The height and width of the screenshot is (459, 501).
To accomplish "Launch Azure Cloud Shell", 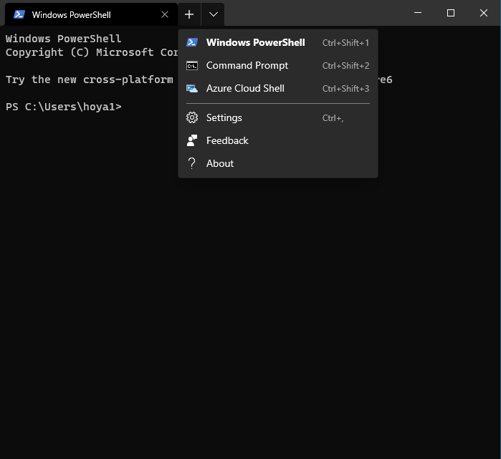I will (x=278, y=88).
